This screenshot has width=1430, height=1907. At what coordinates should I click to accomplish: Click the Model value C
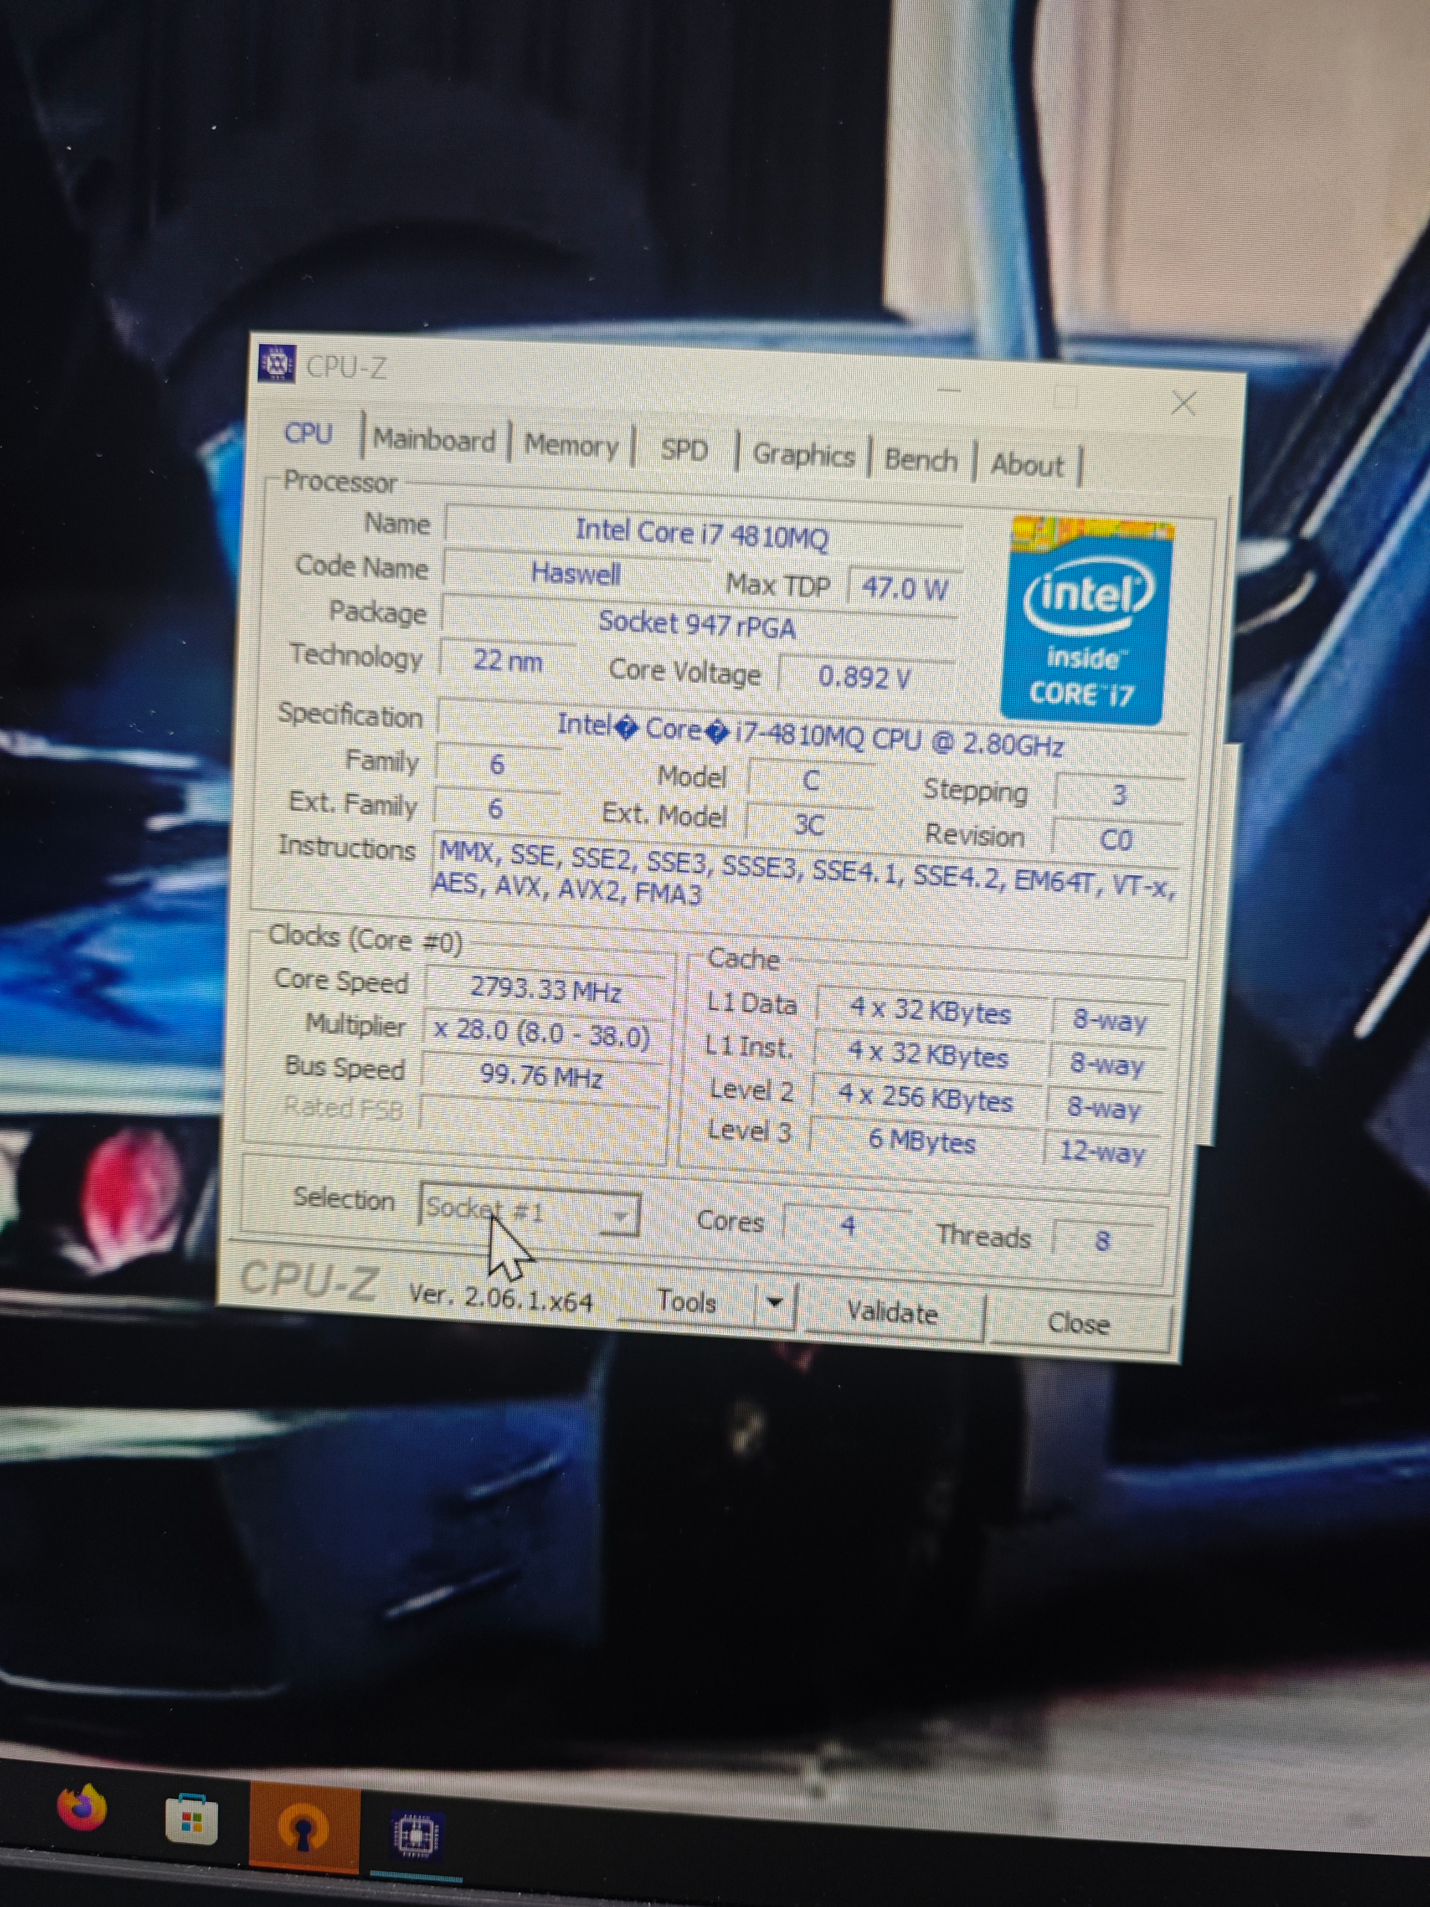[x=810, y=780]
